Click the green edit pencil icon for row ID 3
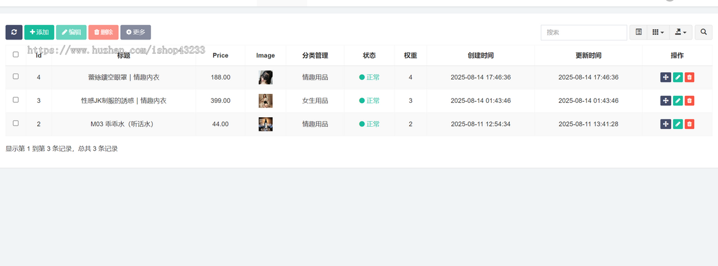The width and height of the screenshot is (718, 266). click(x=677, y=100)
